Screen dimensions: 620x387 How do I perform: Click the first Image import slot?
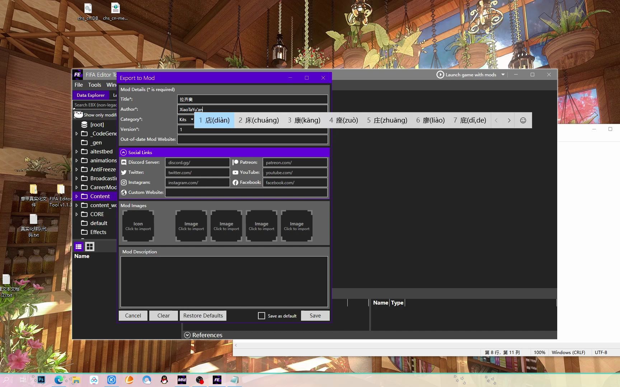pos(191,226)
